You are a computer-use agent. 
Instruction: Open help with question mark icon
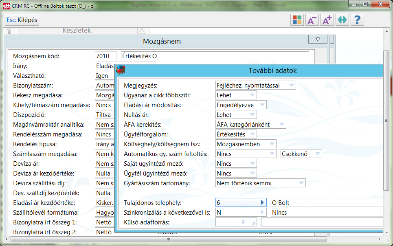357,20
